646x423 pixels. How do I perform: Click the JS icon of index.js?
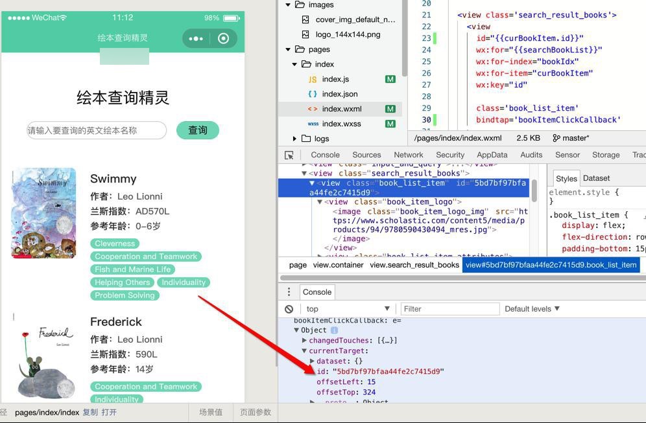point(313,80)
